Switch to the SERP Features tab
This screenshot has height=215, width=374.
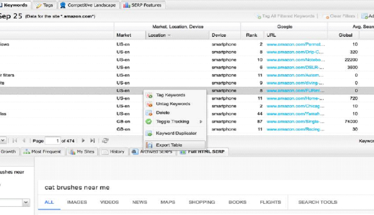(x=142, y=5)
